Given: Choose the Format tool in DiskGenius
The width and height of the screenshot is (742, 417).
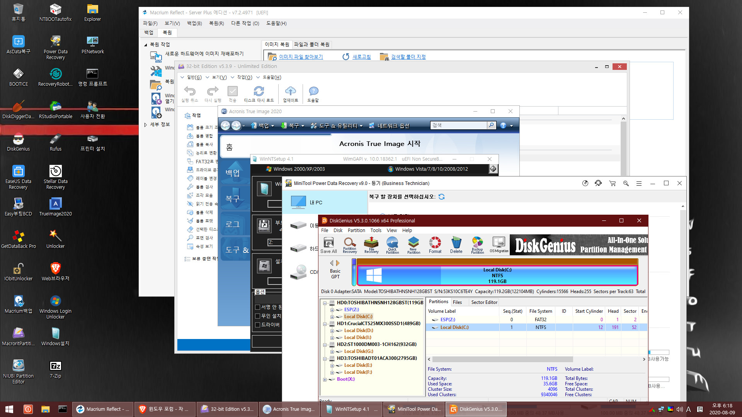Looking at the screenshot, I should pyautogui.click(x=435, y=245).
